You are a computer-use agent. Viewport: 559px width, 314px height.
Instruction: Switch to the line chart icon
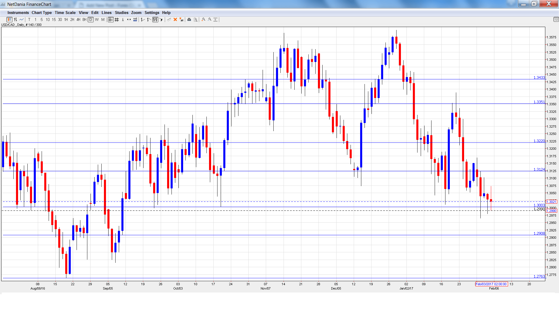[22, 19]
